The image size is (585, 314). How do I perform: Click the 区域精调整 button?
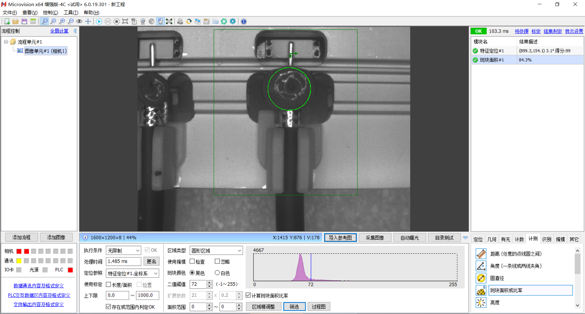coord(264,306)
